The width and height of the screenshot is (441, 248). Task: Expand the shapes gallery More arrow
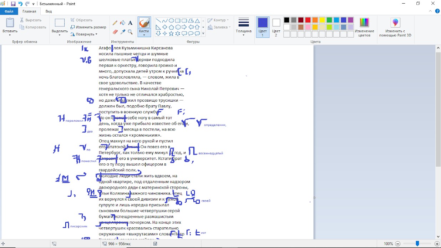pyautogui.click(x=203, y=34)
